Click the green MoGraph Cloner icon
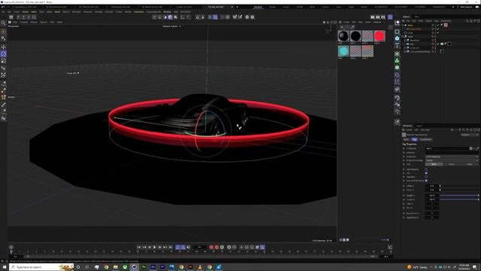481x271 pixels. tap(397, 60)
